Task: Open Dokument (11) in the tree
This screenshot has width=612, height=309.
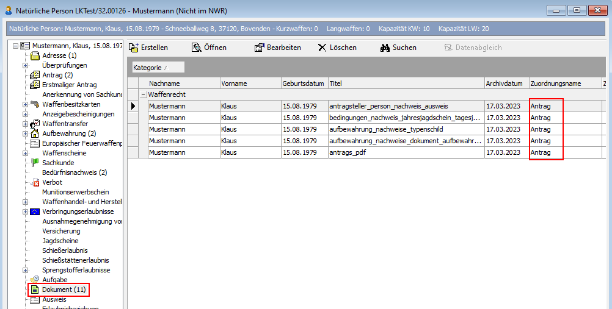Action: click(64, 289)
